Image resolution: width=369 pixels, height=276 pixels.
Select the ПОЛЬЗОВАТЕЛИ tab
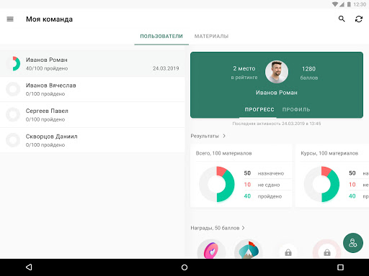click(x=161, y=36)
